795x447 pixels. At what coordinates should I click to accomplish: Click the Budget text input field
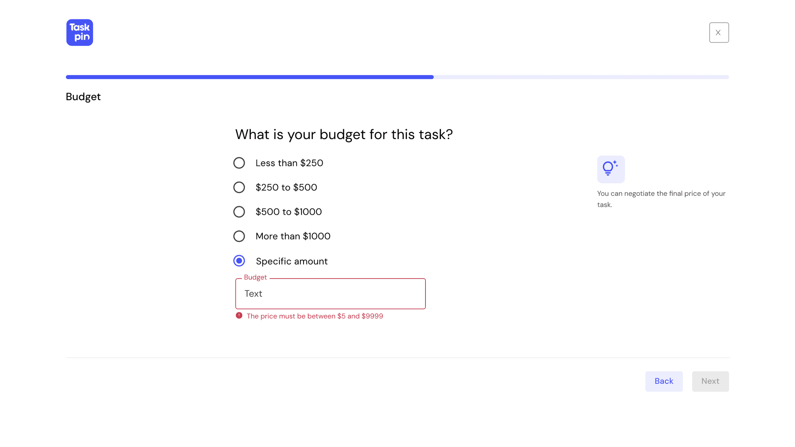330,294
